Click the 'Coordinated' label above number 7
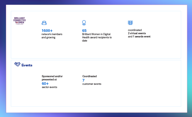The width and height of the screenshot is (192, 117). pyautogui.click(x=89, y=76)
